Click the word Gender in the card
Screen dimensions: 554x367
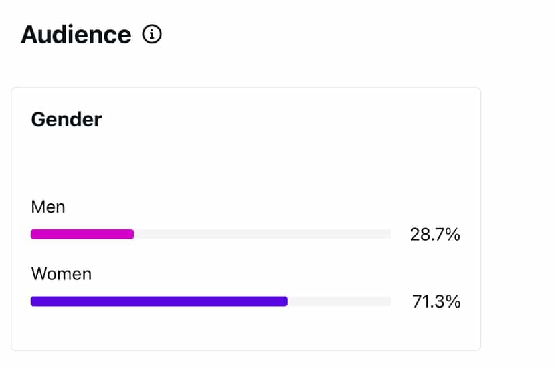66,120
